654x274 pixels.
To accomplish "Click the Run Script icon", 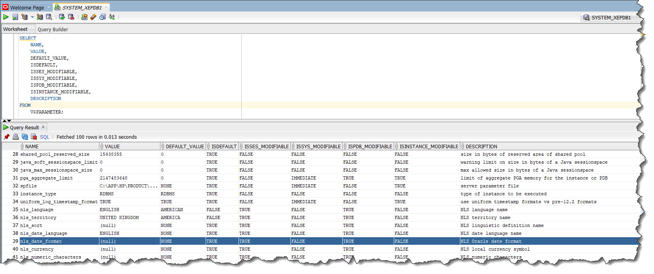I will tap(15, 17).
